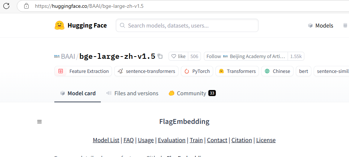Jump to the License link
Image resolution: width=349 pixels, height=157 pixels.
tap(266, 140)
